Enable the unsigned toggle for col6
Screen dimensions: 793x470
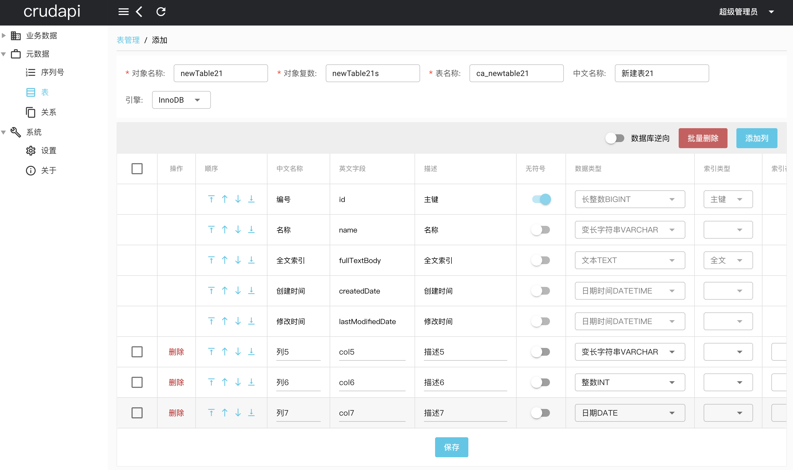click(x=541, y=382)
